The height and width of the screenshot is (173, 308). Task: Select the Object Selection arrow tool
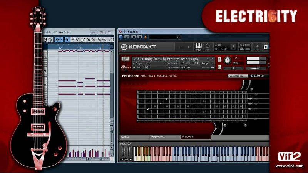tap(67, 40)
